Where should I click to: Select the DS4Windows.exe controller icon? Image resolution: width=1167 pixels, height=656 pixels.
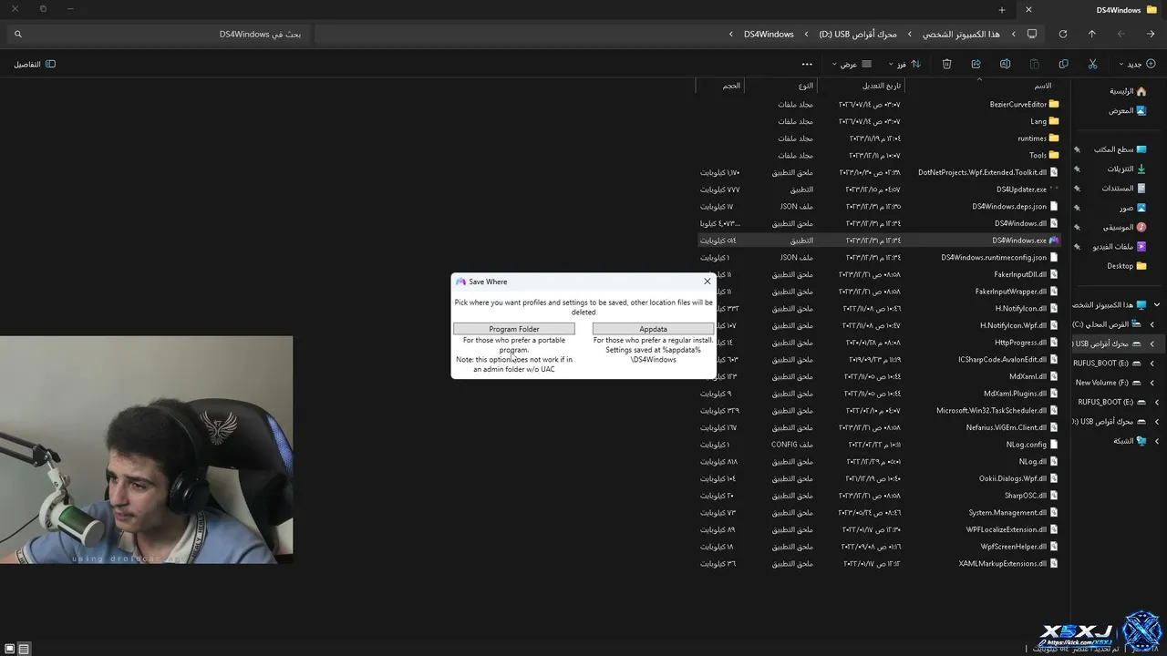pyautogui.click(x=1054, y=241)
